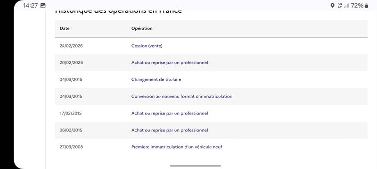Click the Date column header
This screenshot has width=377, height=169.
point(65,28)
